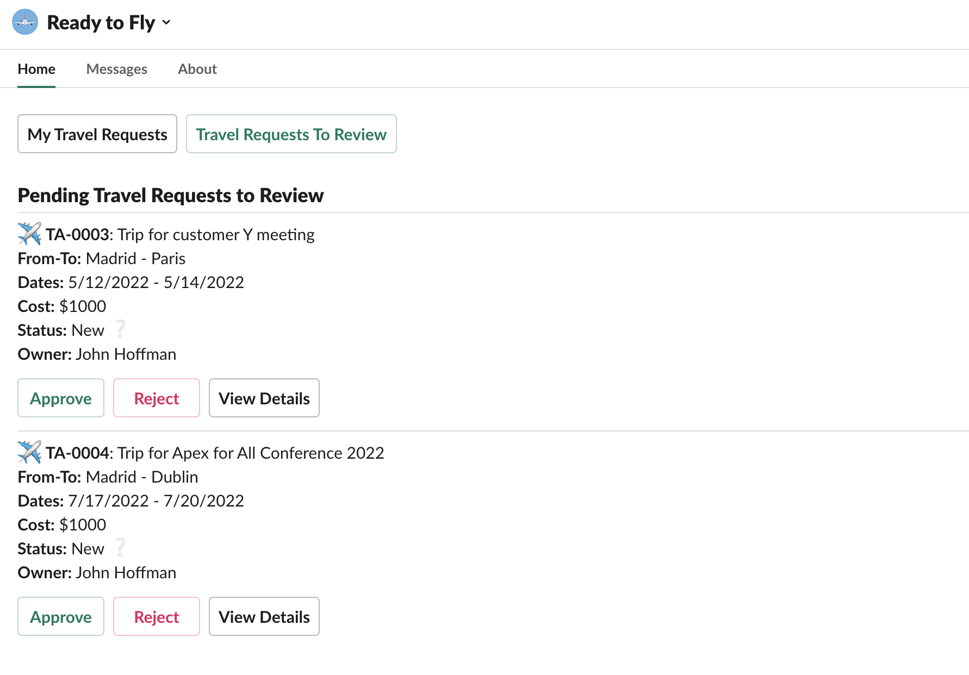Approve travel request TA-0003
Screen dimensions: 969x675
point(60,398)
